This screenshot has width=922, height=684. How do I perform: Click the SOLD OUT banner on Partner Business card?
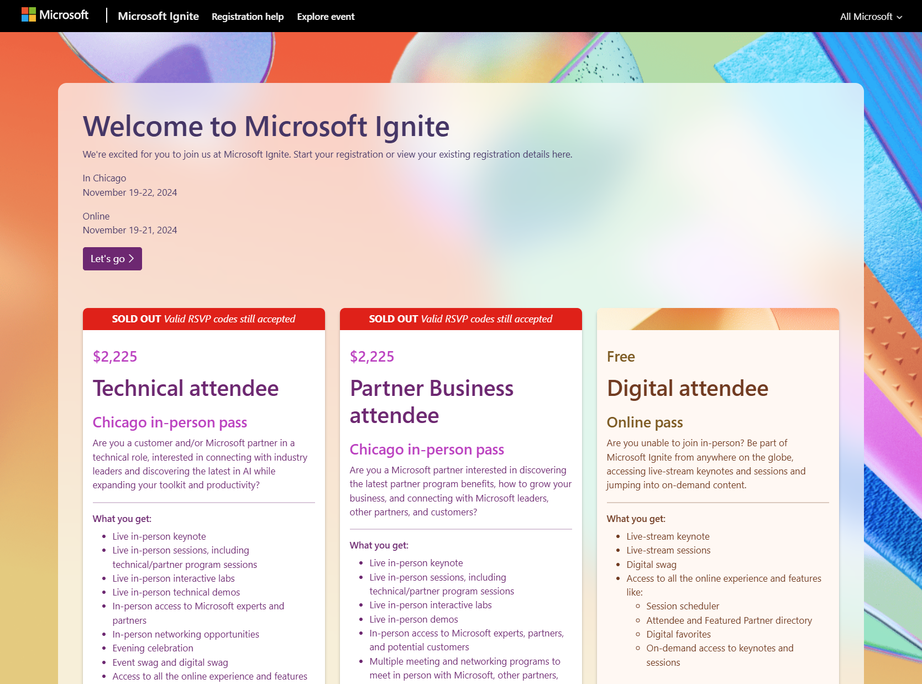pos(460,319)
